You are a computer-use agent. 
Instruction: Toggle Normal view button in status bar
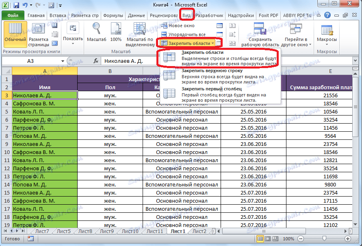point(260,239)
